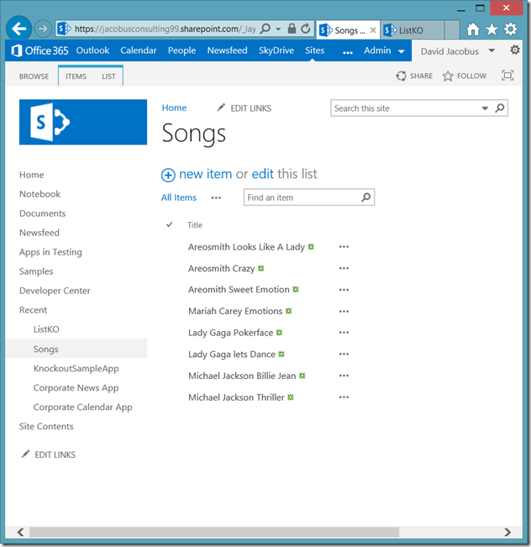Image resolution: width=531 pixels, height=547 pixels.
Task: Click the SharePoint site logo
Action: tap(83, 122)
